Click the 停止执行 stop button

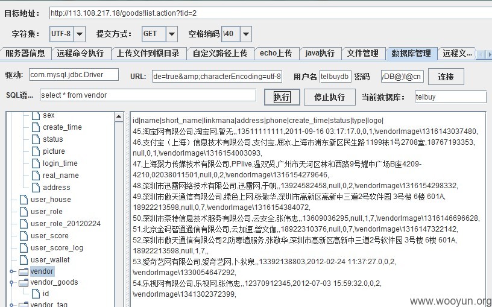(329, 97)
